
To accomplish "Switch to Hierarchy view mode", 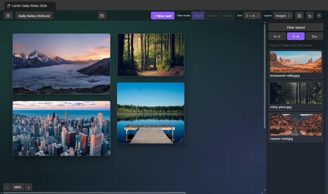I will [212, 16].
